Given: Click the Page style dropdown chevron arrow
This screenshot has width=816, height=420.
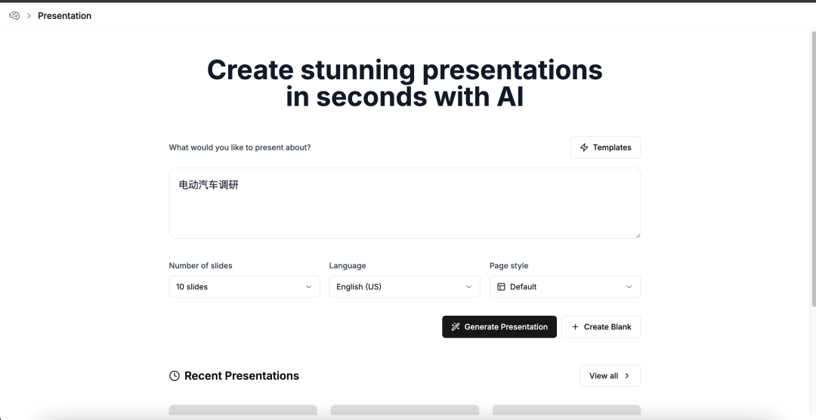Looking at the screenshot, I should point(629,287).
